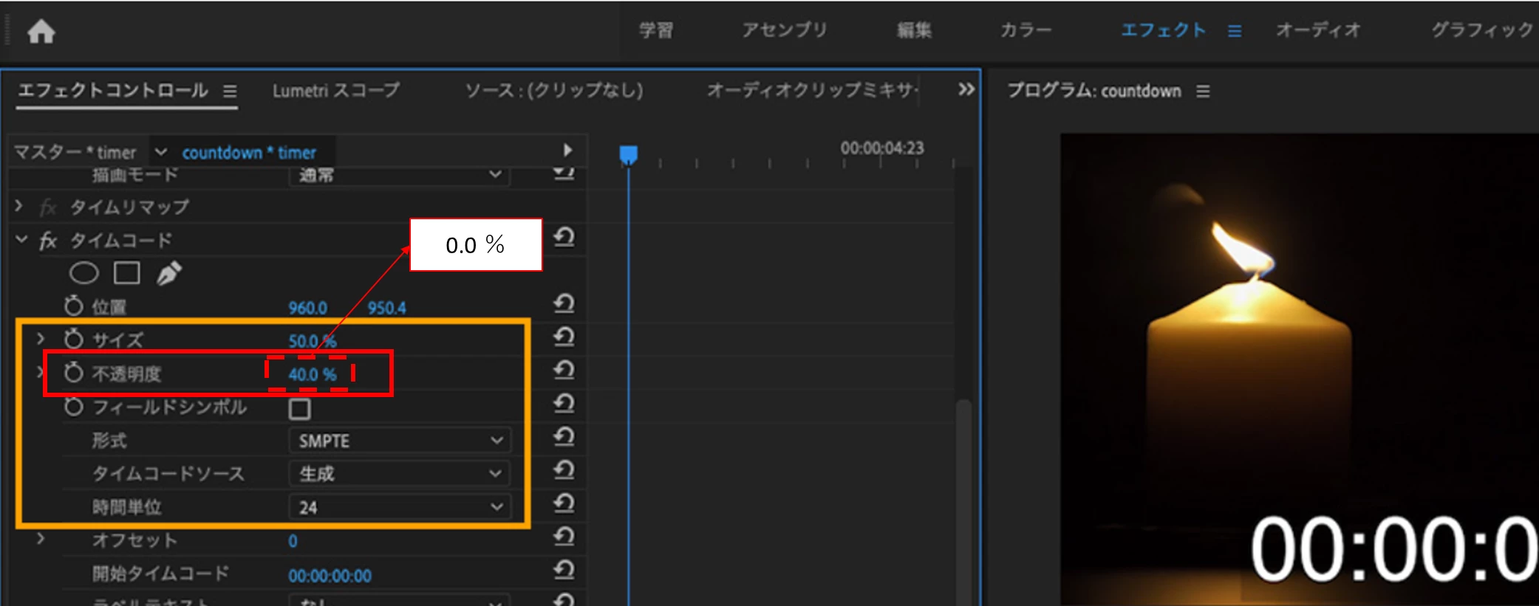Open the 形式 SMPTE dropdown
The height and width of the screenshot is (606, 1539).
[x=400, y=441]
